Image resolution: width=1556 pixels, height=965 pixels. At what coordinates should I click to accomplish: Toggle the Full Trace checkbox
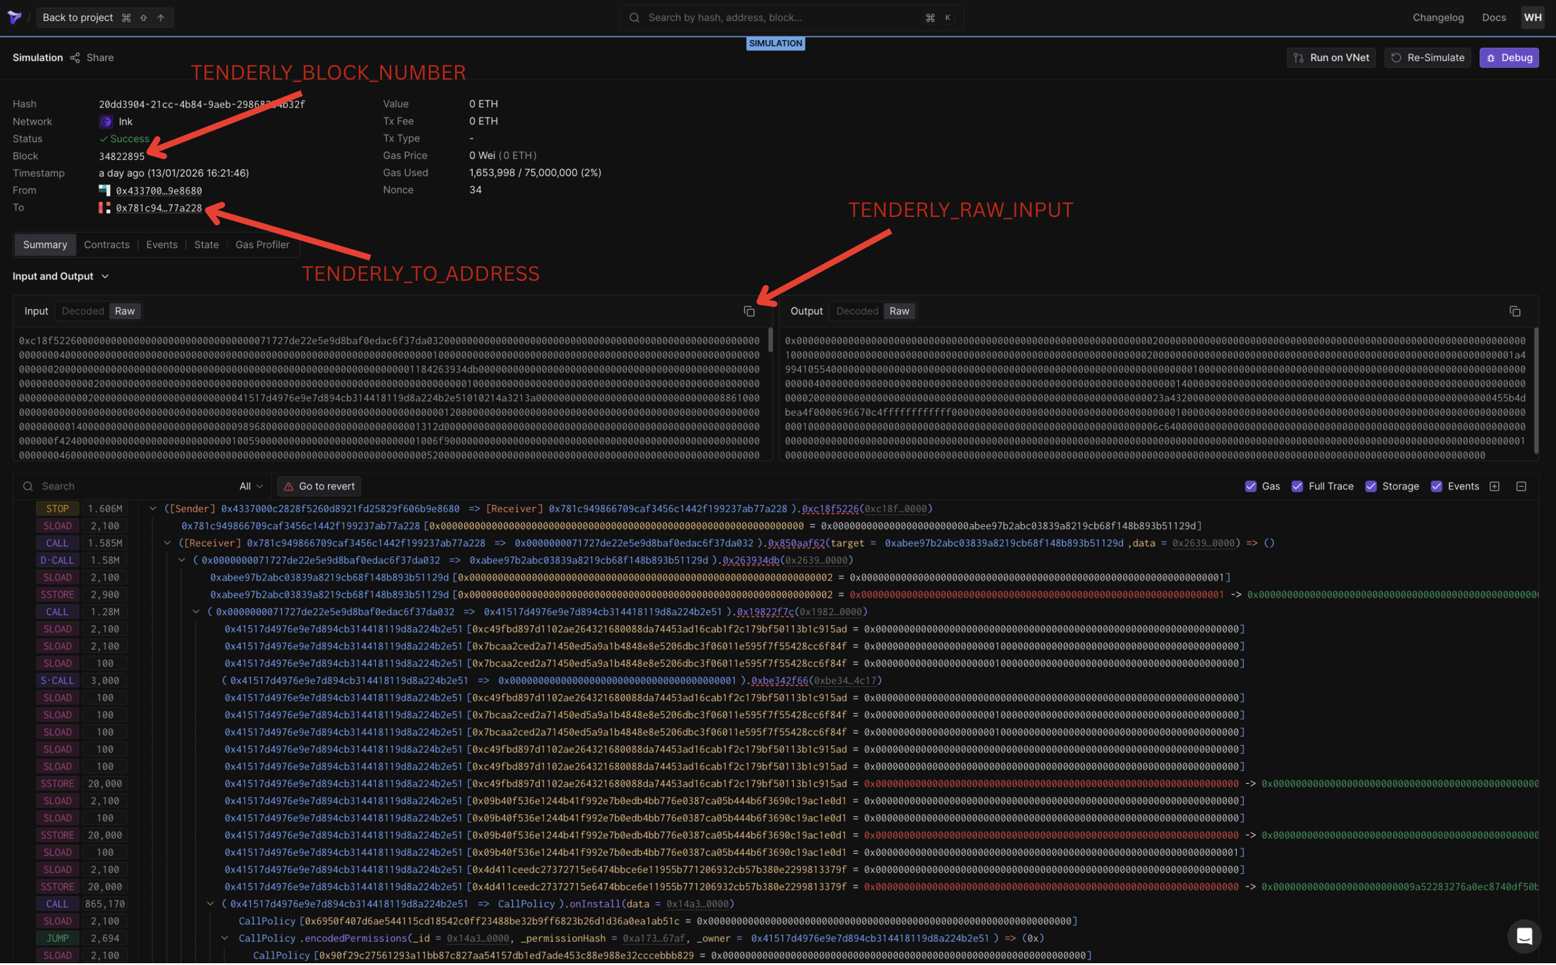click(x=1297, y=487)
